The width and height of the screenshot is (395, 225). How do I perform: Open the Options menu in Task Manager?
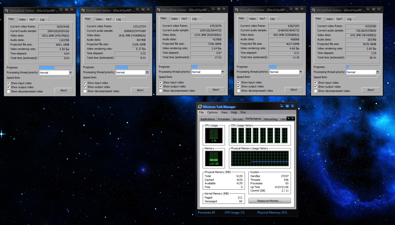[x=212, y=112]
